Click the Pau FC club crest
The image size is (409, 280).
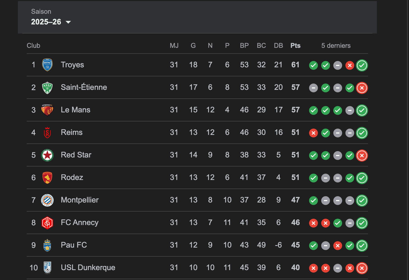[47, 245]
